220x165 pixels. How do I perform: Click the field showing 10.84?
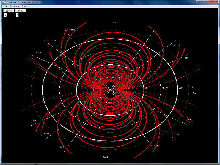tap(9, 11)
